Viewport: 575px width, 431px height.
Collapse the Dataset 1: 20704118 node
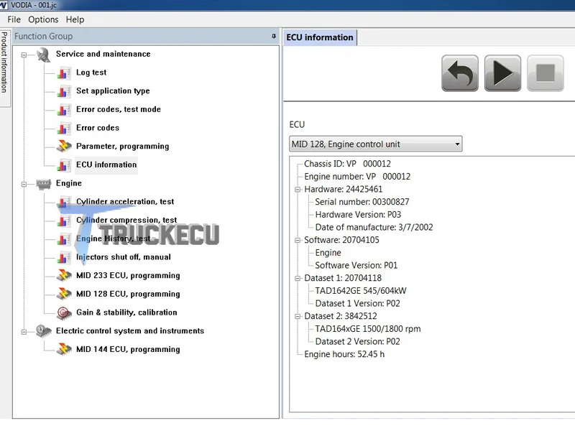tap(298, 278)
